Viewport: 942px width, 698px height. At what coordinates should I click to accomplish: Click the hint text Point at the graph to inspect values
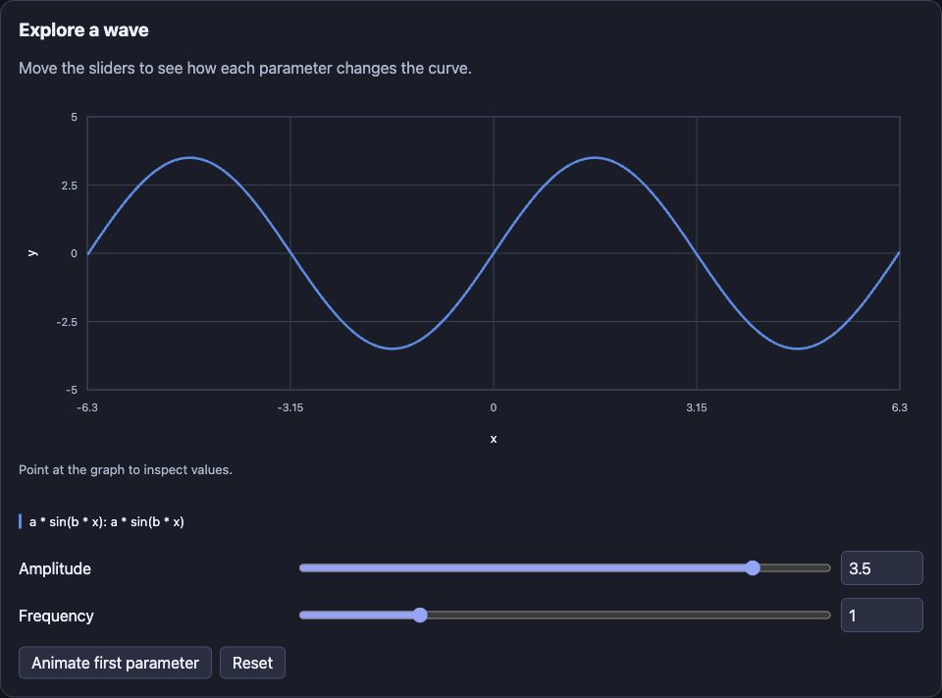pos(125,469)
